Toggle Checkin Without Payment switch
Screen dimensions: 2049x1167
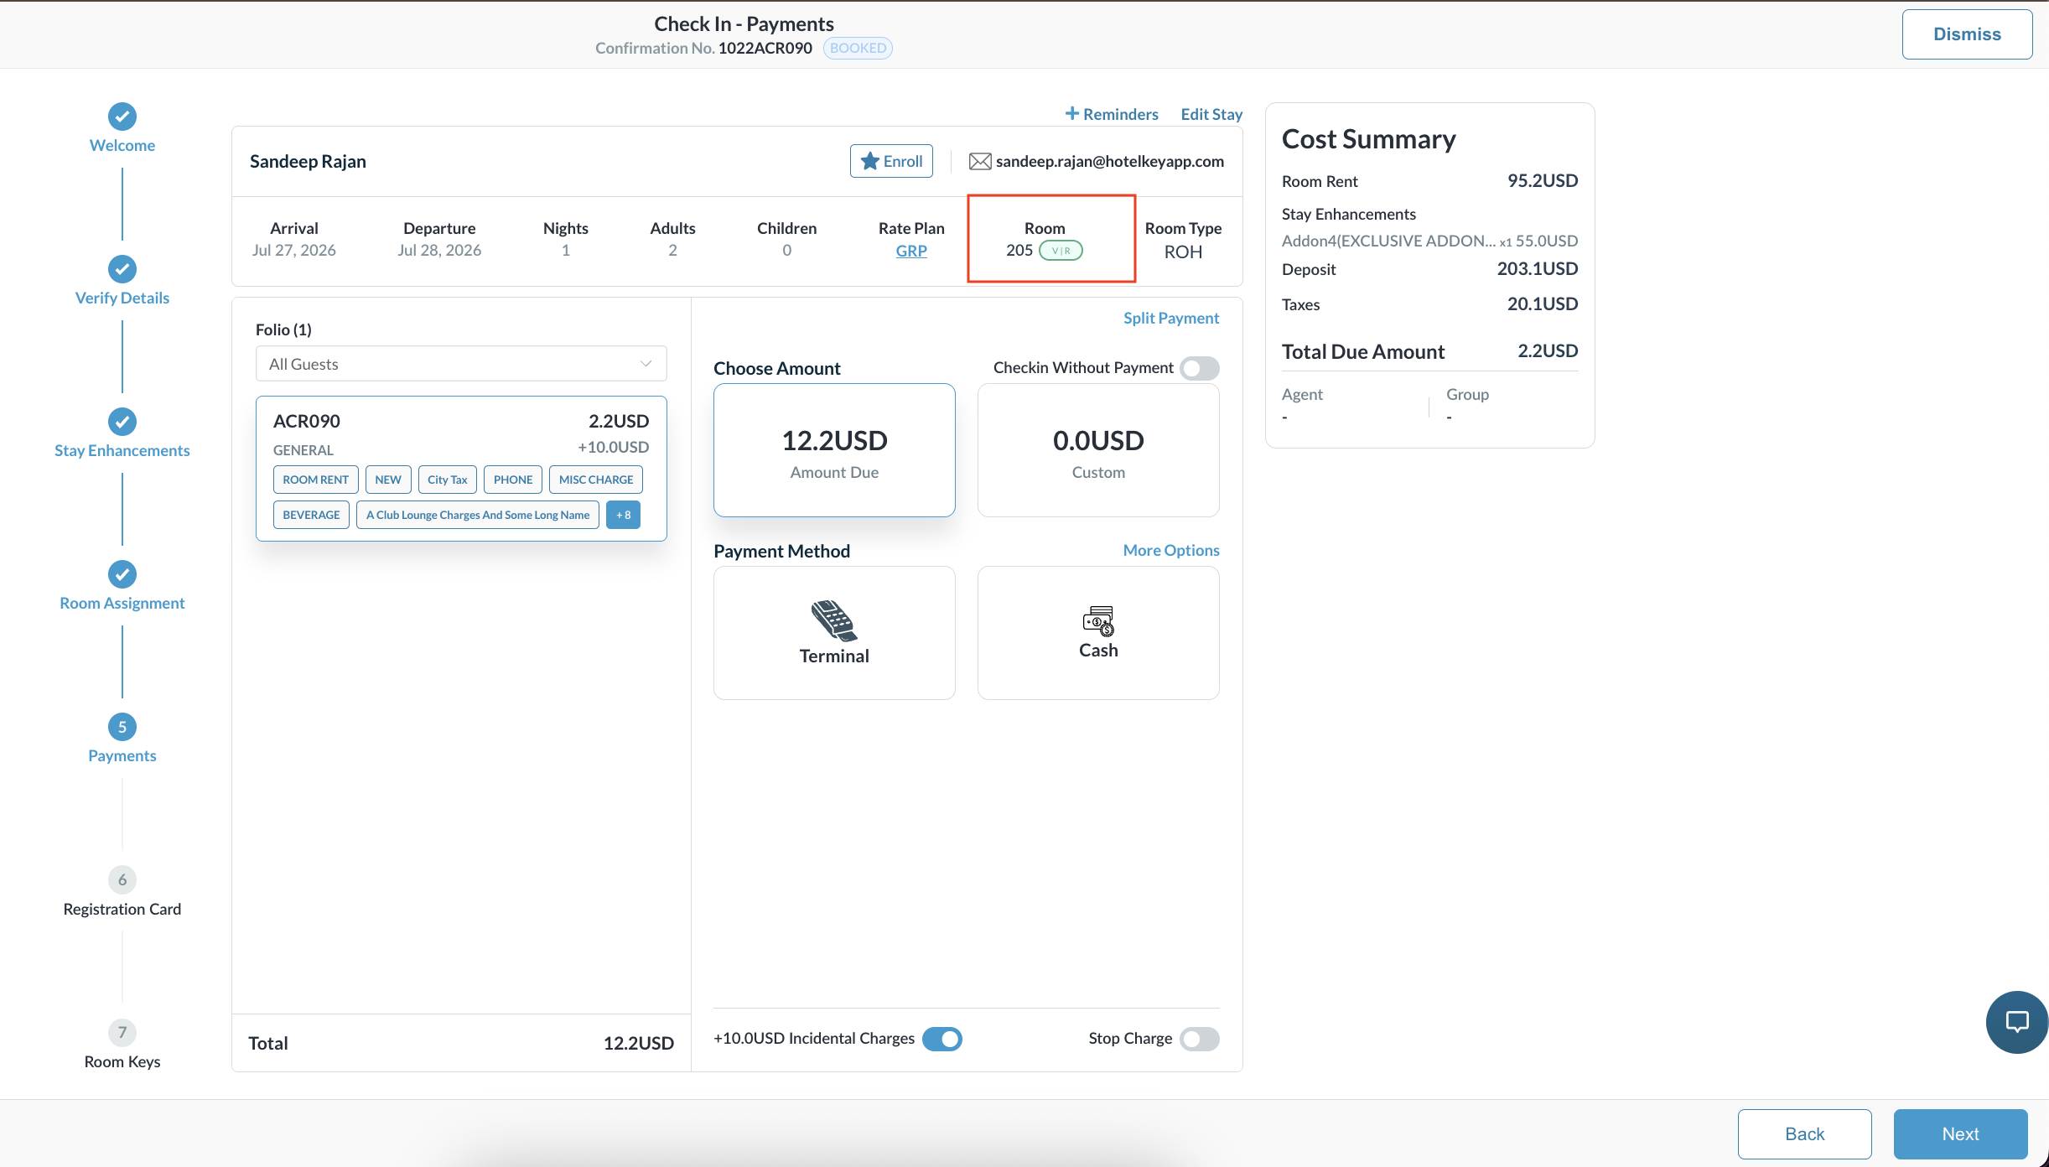[1199, 368]
